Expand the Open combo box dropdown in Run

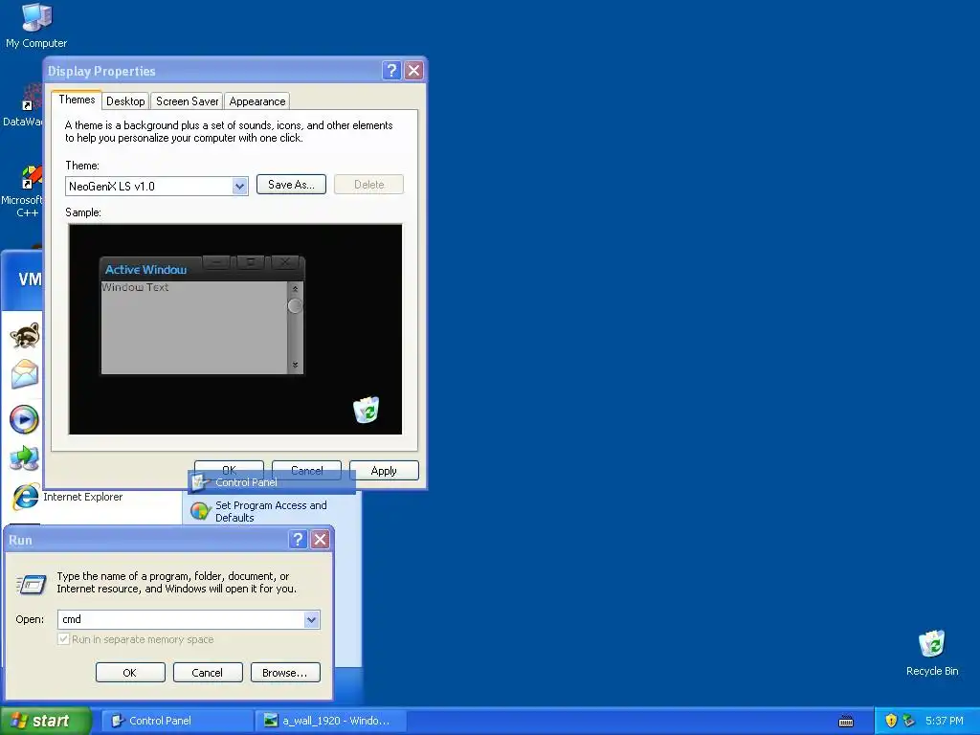click(311, 619)
